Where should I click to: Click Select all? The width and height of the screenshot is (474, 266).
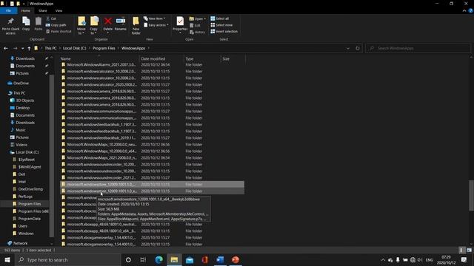pyautogui.click(x=220, y=18)
